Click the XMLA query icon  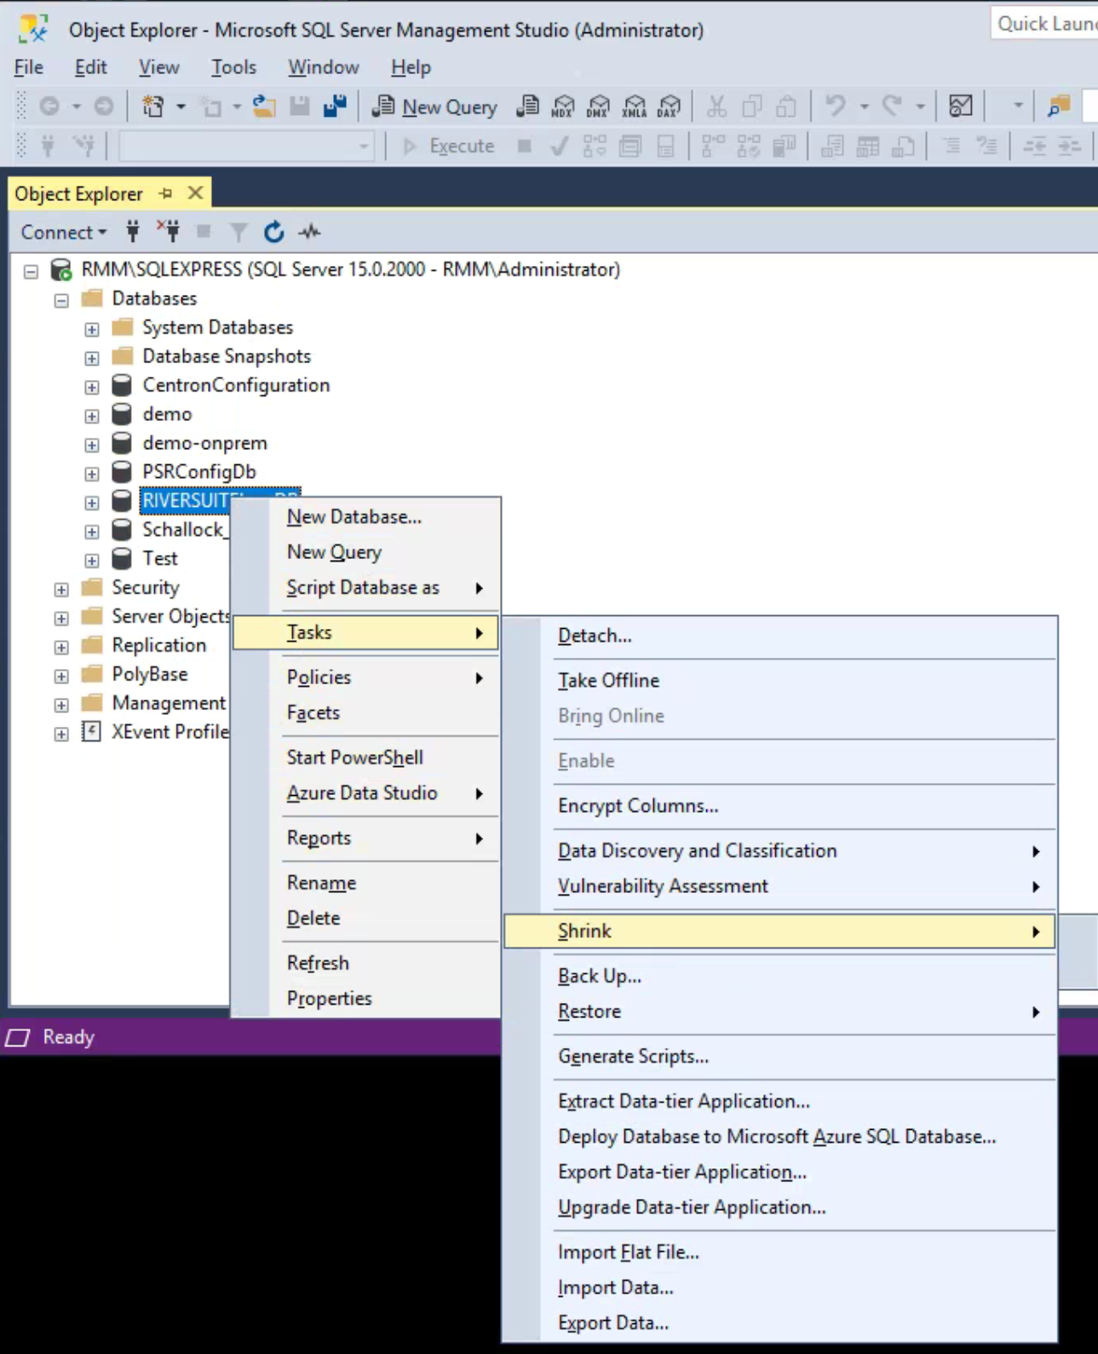[x=634, y=107]
